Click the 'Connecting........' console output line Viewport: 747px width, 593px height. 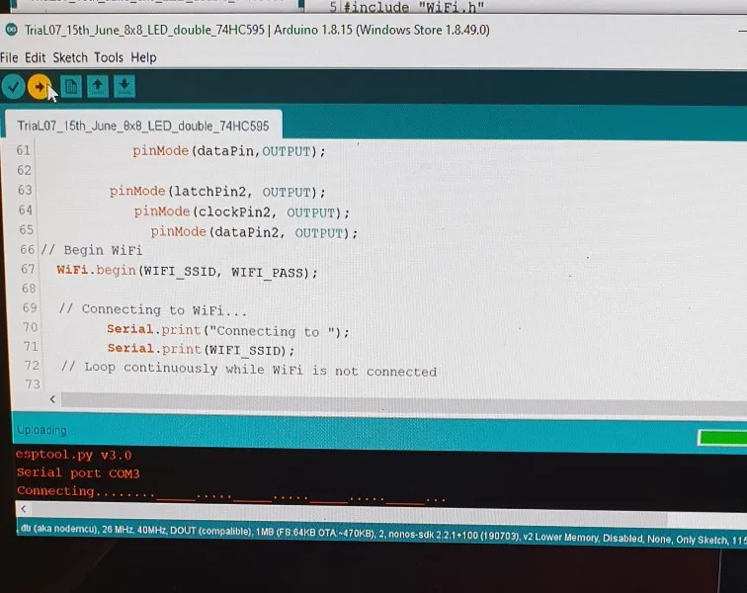(x=231, y=493)
